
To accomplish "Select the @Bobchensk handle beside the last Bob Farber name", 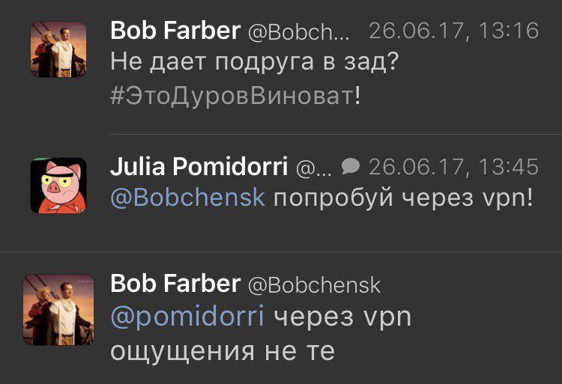I will pos(315,285).
